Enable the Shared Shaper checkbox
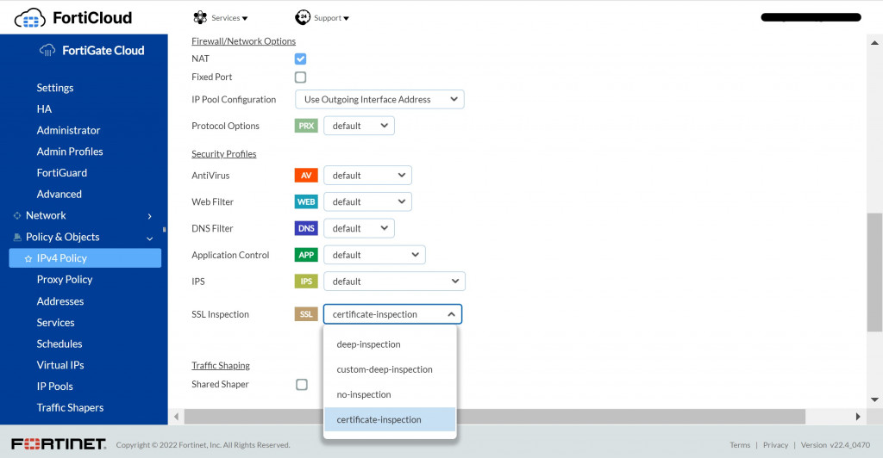Image resolution: width=883 pixels, height=458 pixels. pyautogui.click(x=302, y=384)
